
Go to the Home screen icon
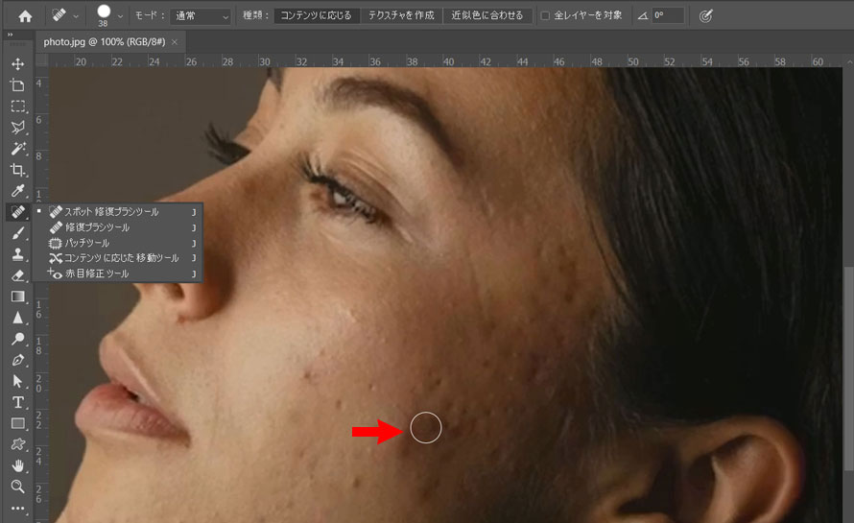[25, 16]
